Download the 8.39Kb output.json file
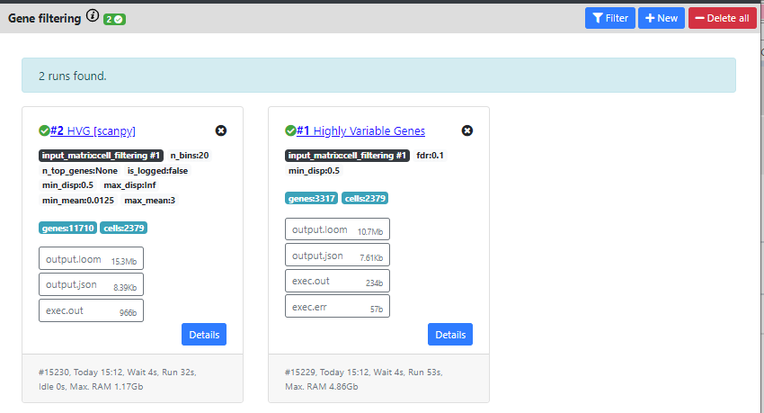 tap(91, 285)
